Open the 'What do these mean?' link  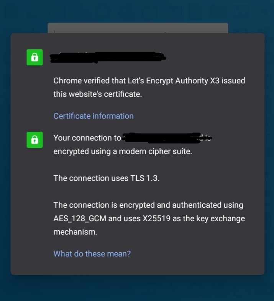tap(92, 254)
